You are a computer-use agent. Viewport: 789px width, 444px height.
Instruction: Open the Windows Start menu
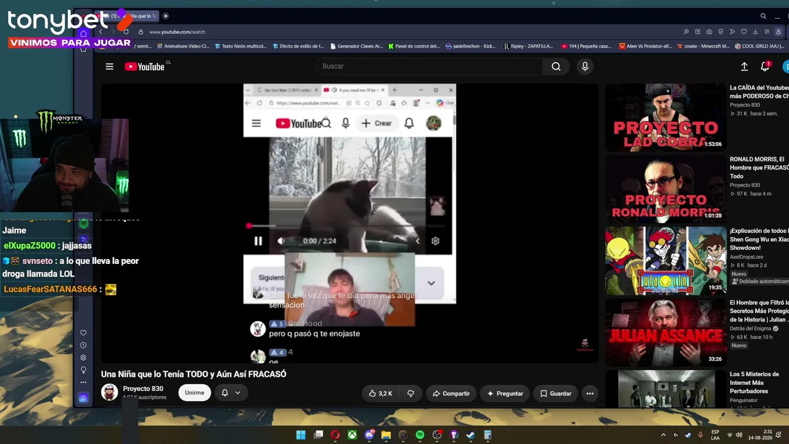tap(301, 435)
